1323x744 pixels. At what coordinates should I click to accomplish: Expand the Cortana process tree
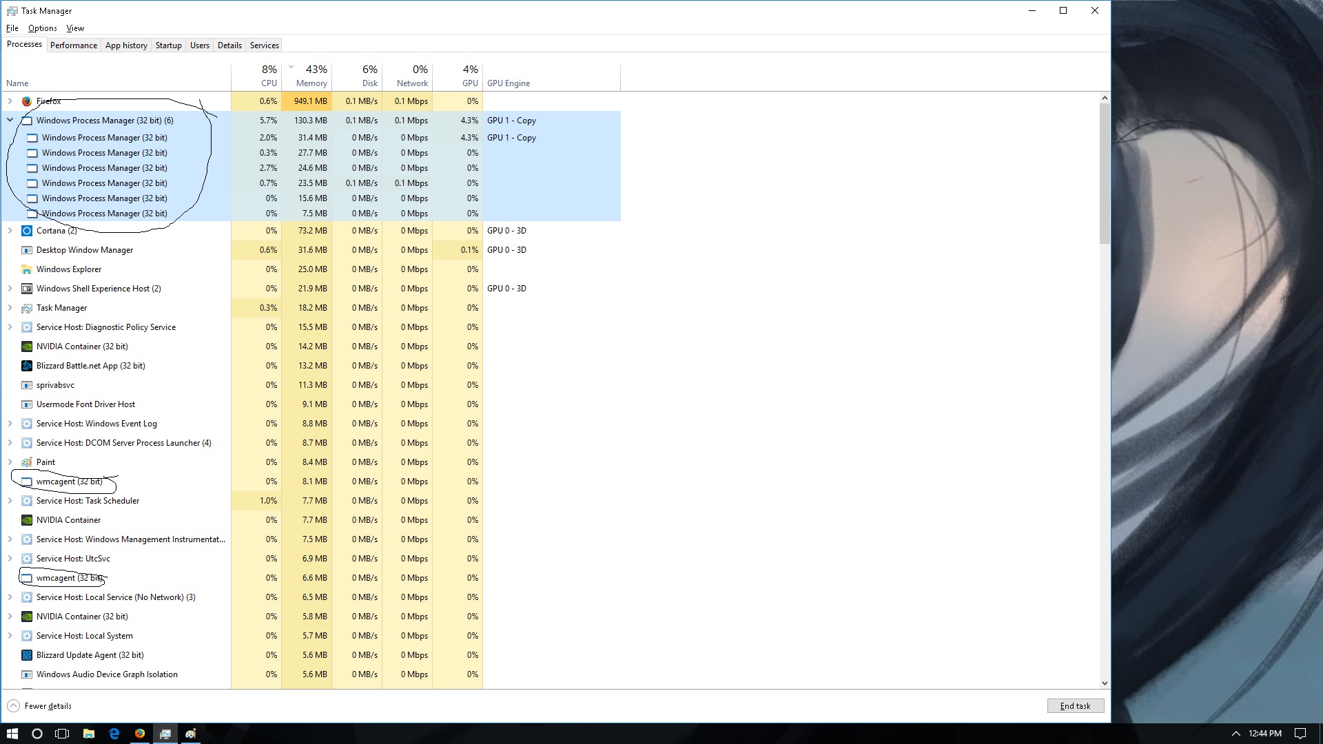[10, 230]
